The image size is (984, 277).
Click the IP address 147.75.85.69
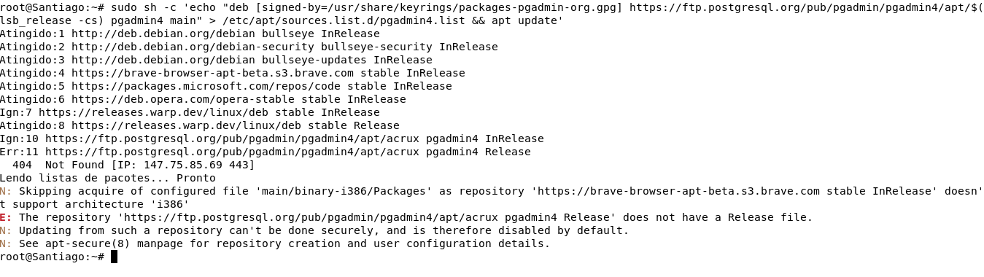(183, 165)
